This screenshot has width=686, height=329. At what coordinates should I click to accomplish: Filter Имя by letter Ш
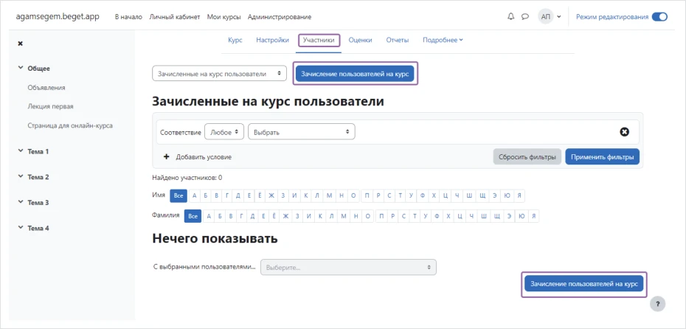469,196
